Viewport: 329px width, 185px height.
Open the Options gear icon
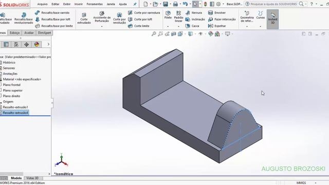tap(218, 4)
